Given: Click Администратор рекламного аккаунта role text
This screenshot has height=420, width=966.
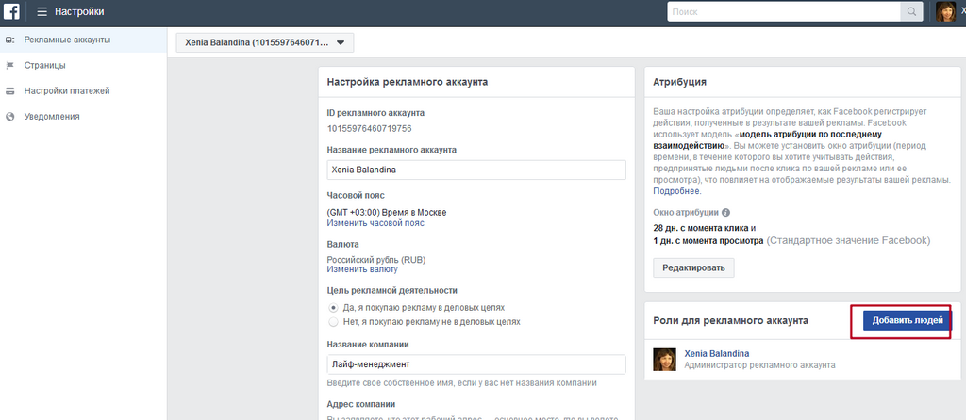Looking at the screenshot, I should click(759, 364).
